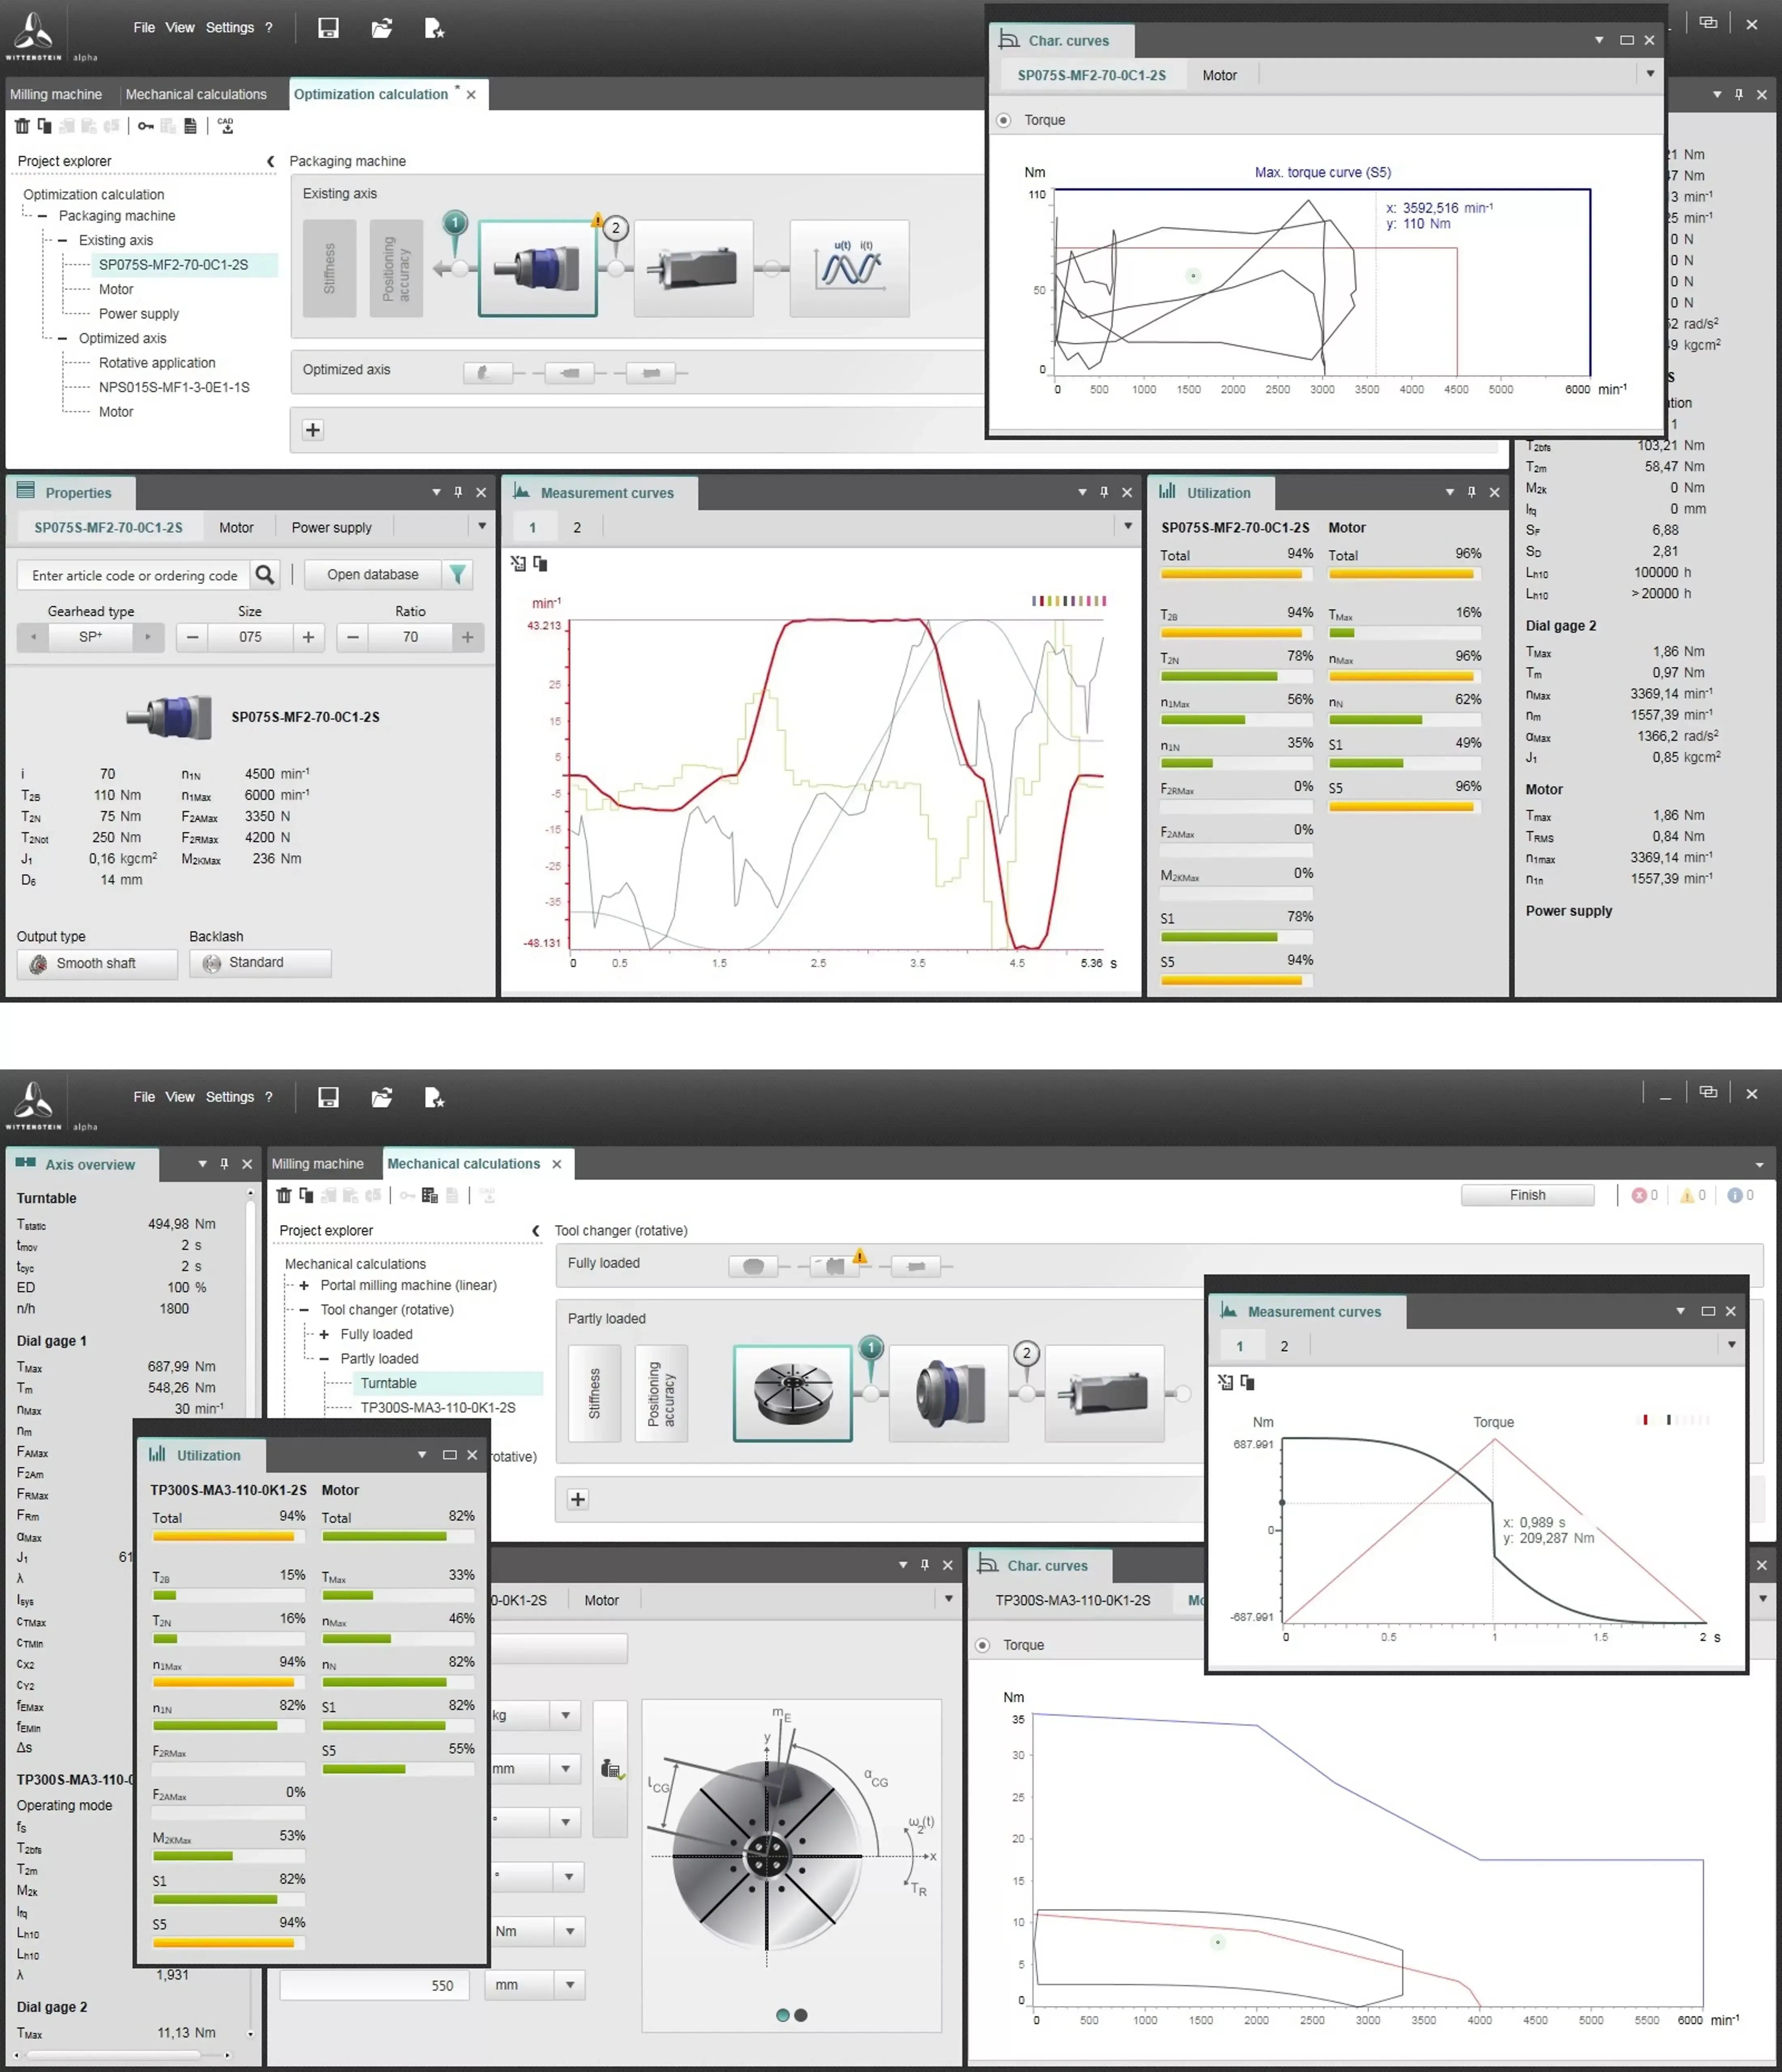Screen dimensions: 1782x2072
Task: Click the first teal pagination dot under the turntable image
Action: 783,2015
